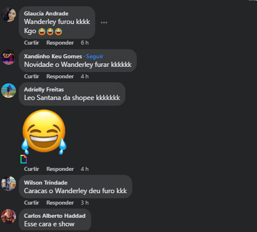Open Xandinho Keu Gomes' avatar

coord(9,57)
